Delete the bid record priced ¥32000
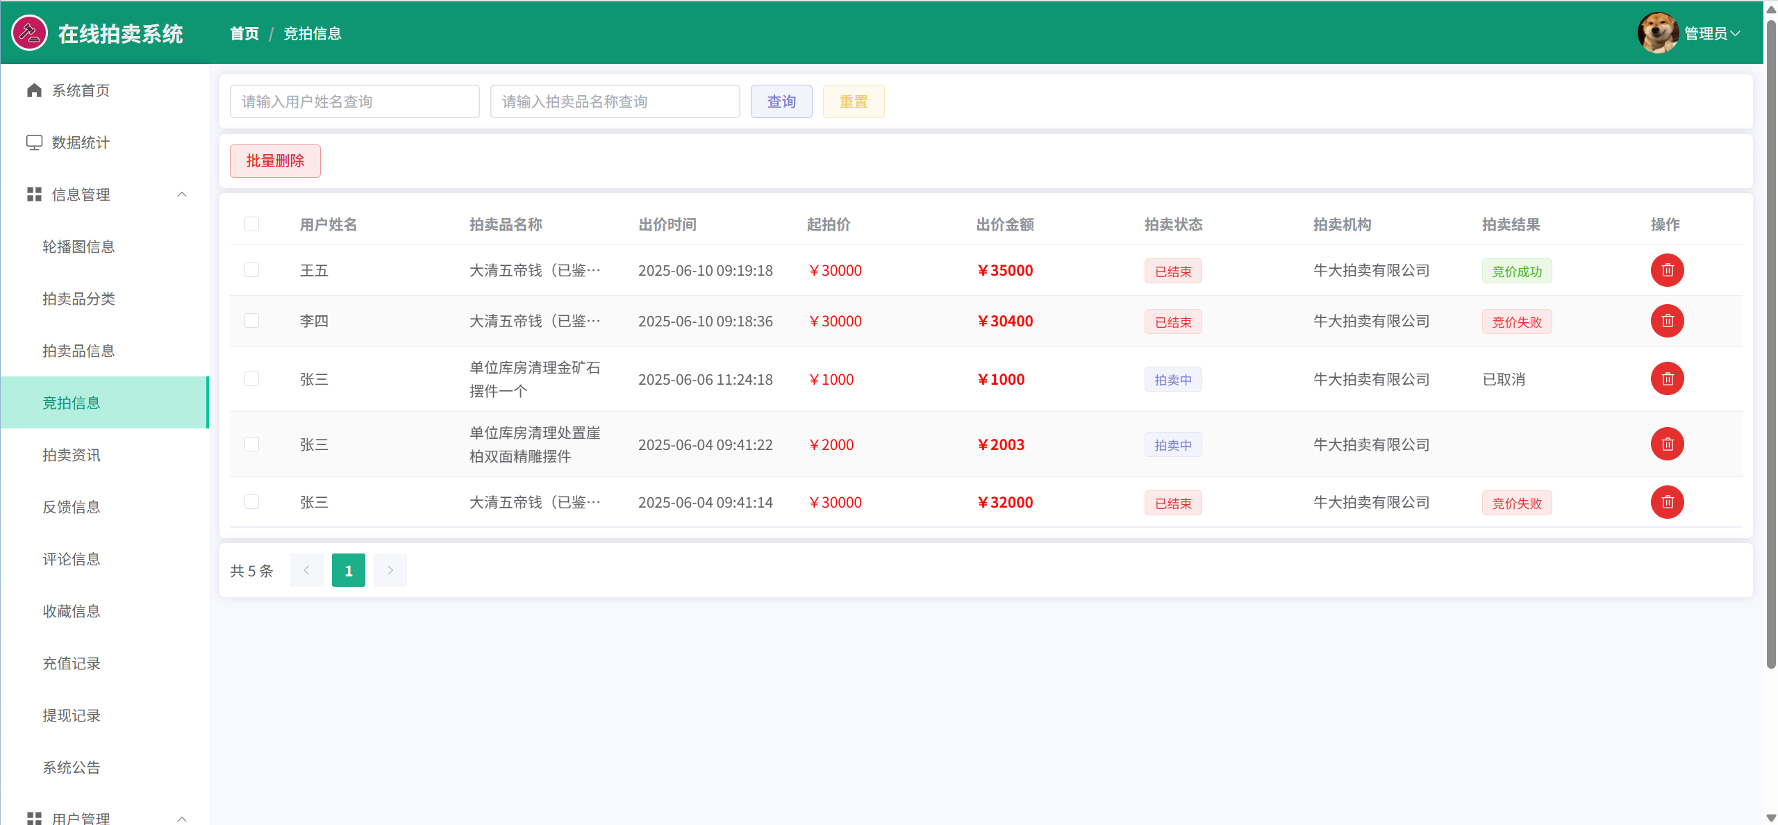1778x825 pixels. [x=1667, y=502]
